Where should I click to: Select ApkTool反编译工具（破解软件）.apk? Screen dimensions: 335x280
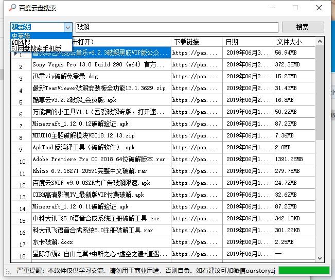(x=101, y=147)
